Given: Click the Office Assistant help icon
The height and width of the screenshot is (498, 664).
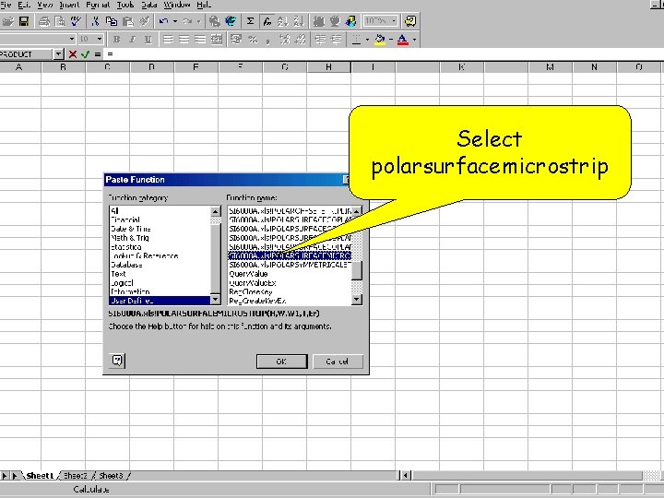Looking at the screenshot, I should [x=410, y=21].
